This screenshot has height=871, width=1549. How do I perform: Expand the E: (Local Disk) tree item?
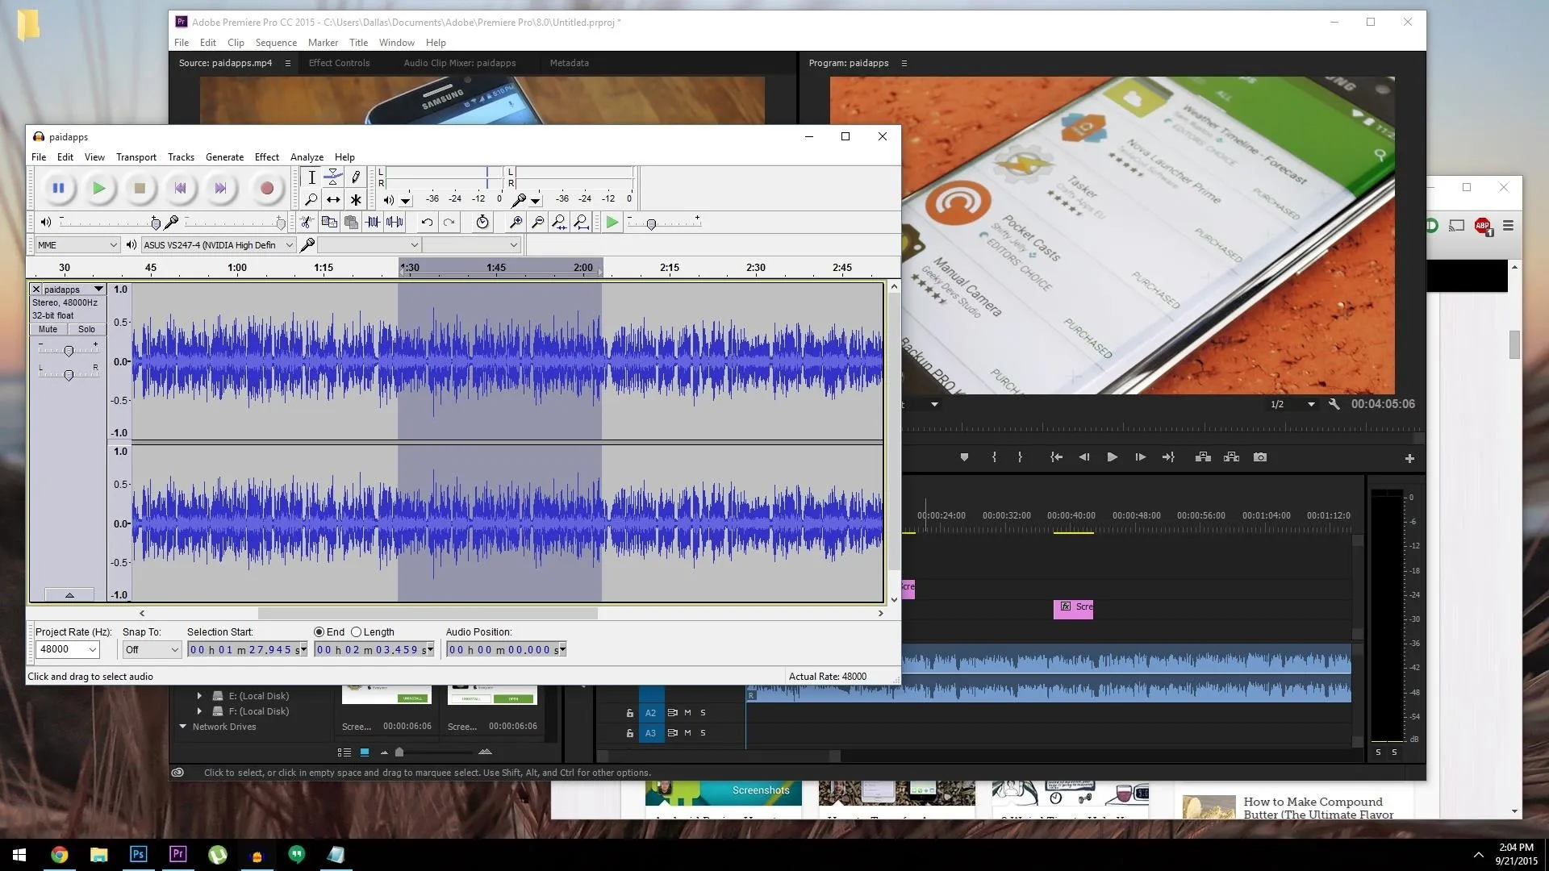point(199,696)
